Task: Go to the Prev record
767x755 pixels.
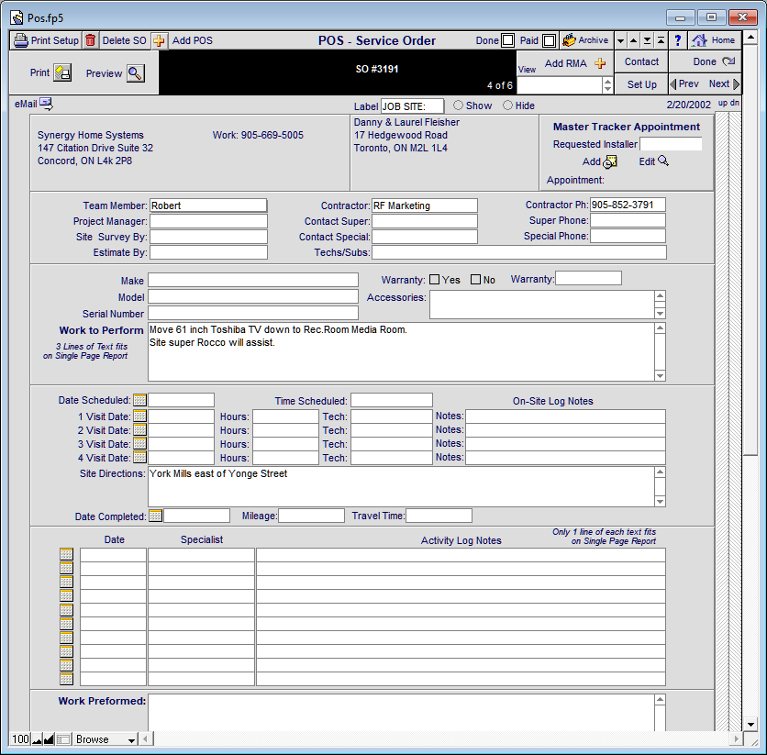Action: point(684,83)
